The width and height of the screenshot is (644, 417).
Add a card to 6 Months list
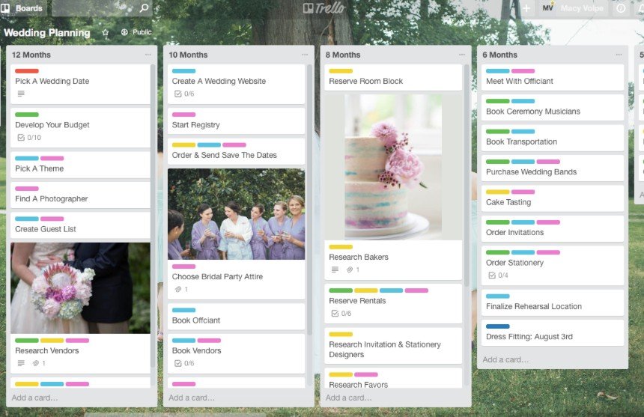point(505,359)
